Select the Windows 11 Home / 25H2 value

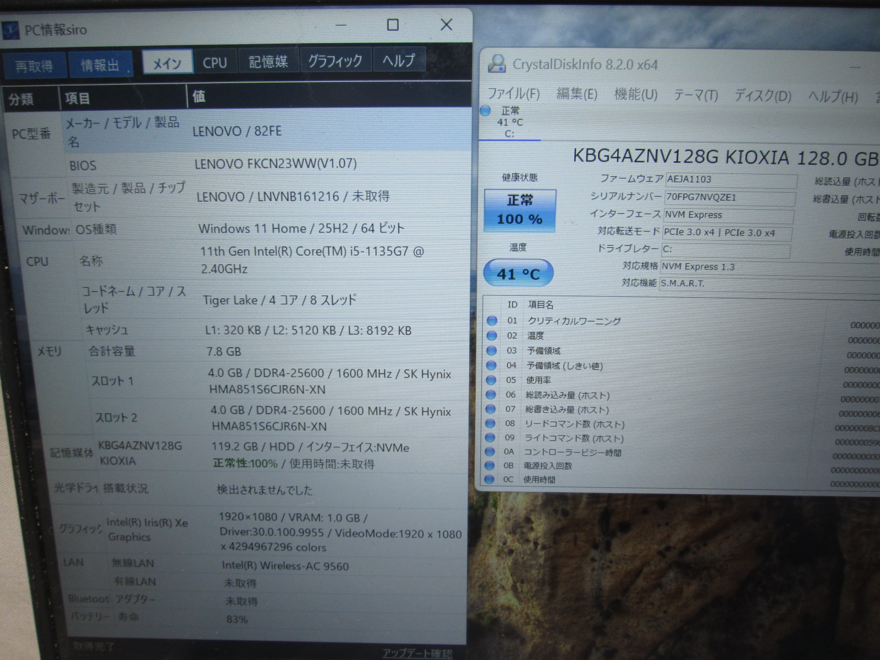click(301, 228)
